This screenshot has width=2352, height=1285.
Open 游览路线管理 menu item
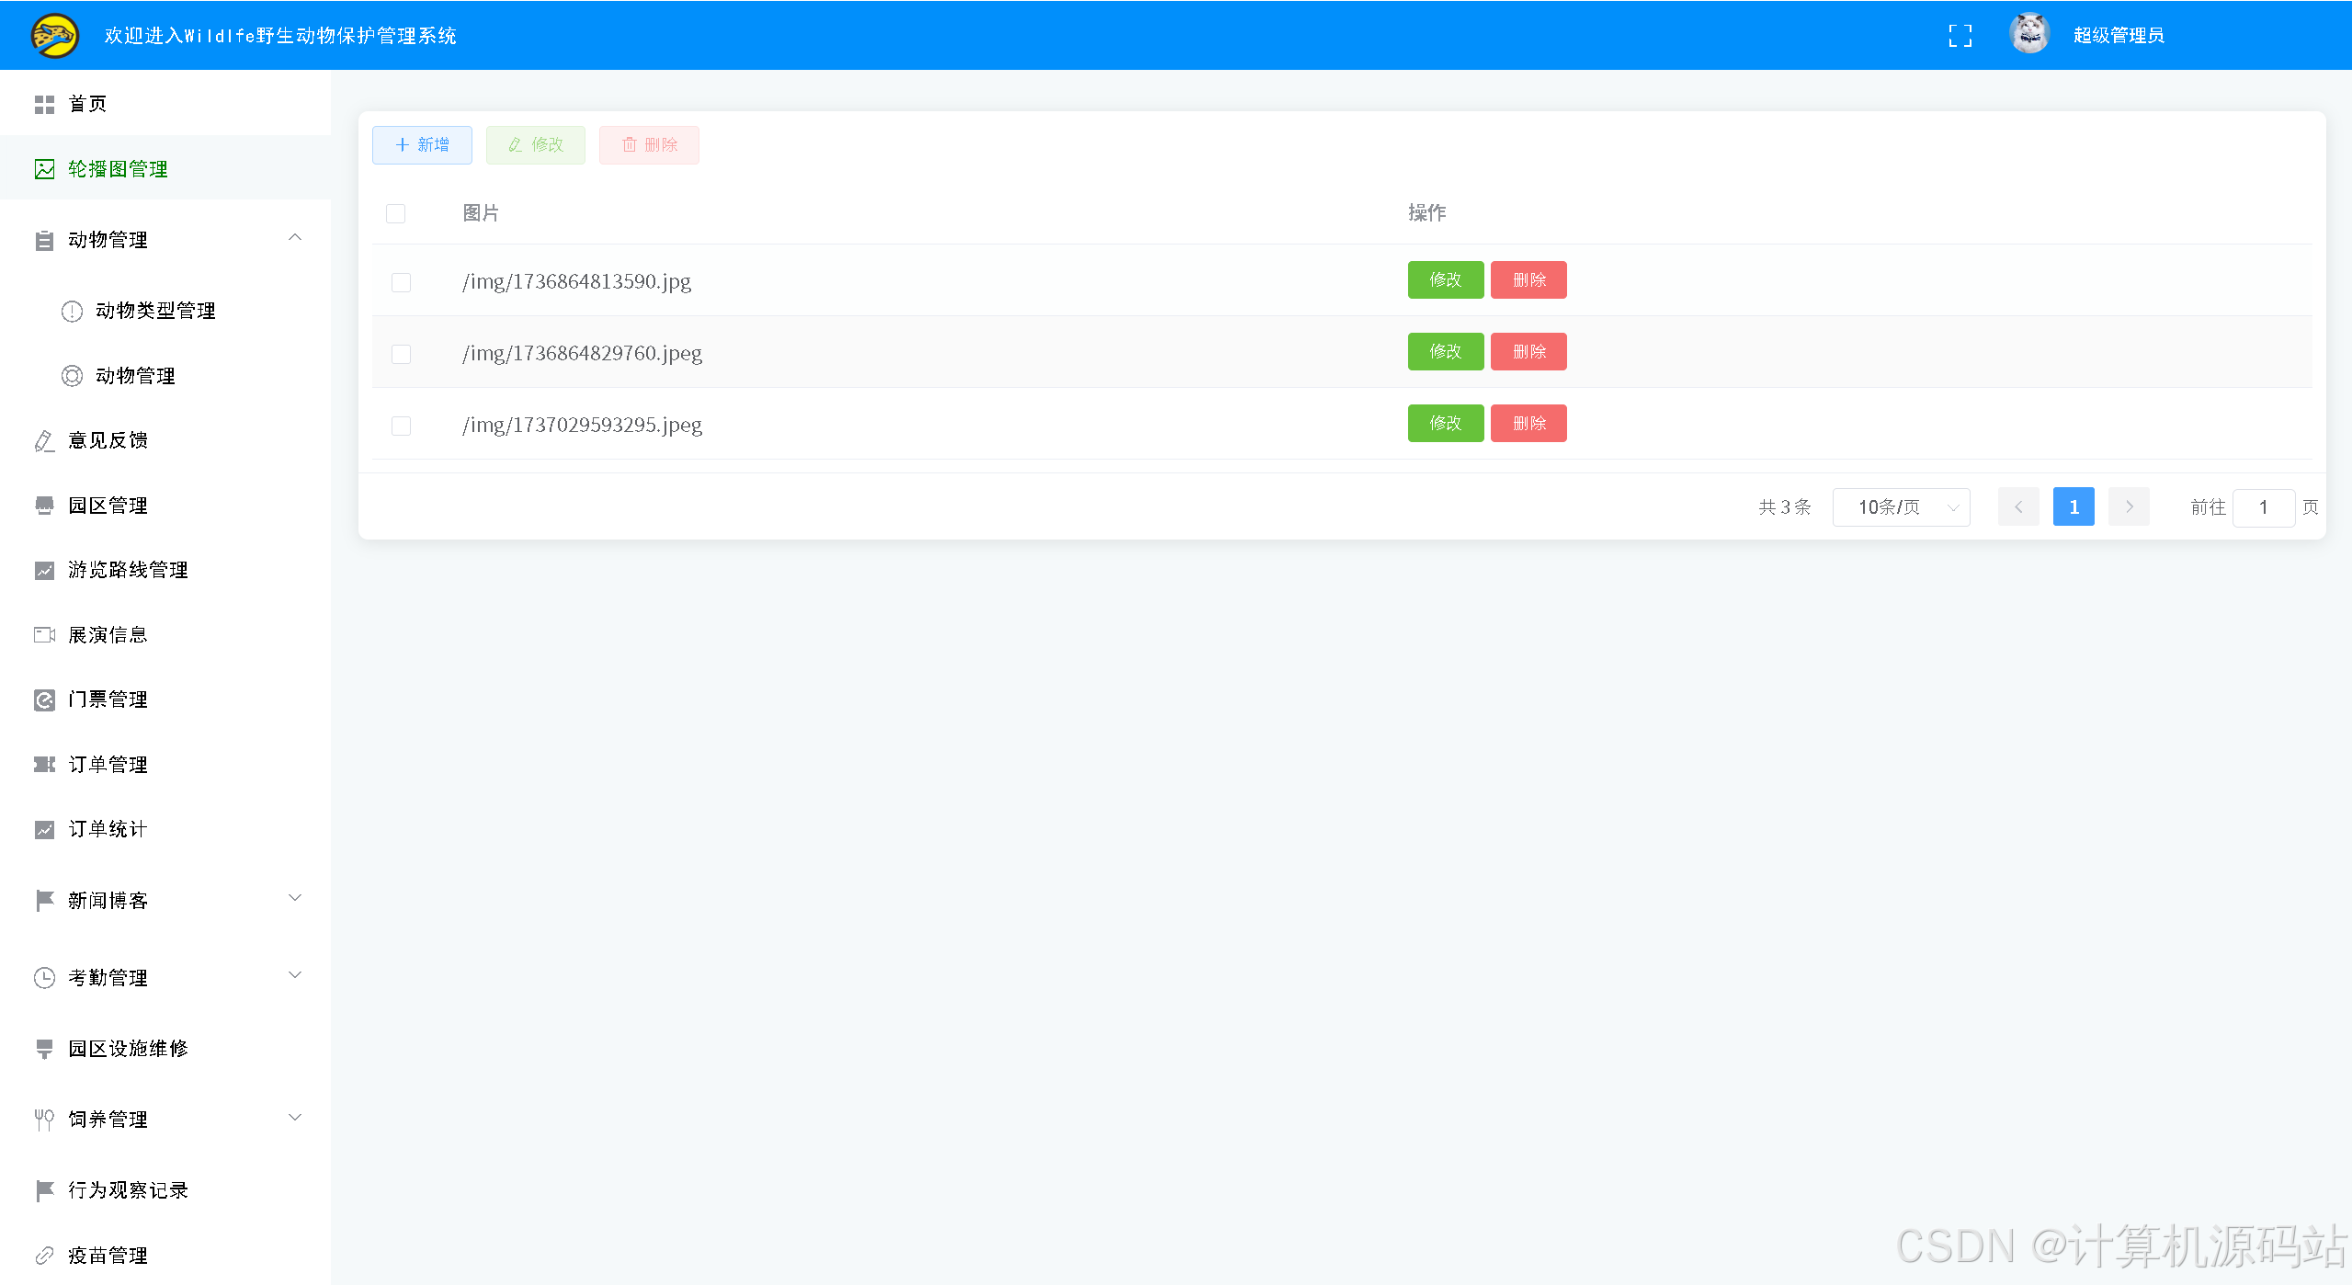tap(165, 570)
